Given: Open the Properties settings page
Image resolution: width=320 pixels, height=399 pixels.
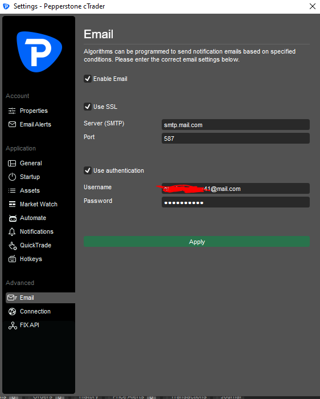Looking at the screenshot, I should pyautogui.click(x=34, y=111).
